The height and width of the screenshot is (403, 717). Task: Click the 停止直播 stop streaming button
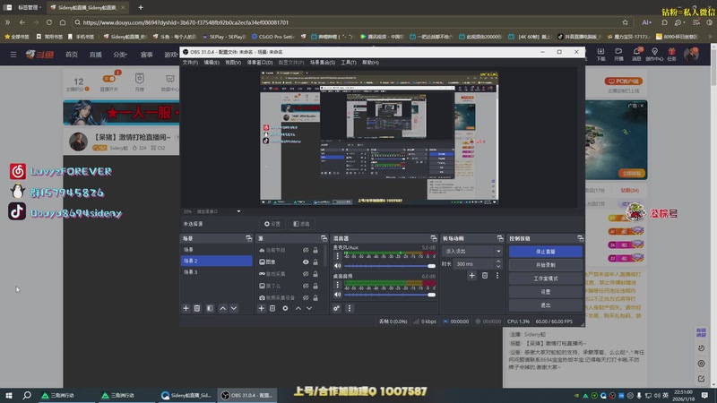pyautogui.click(x=546, y=252)
